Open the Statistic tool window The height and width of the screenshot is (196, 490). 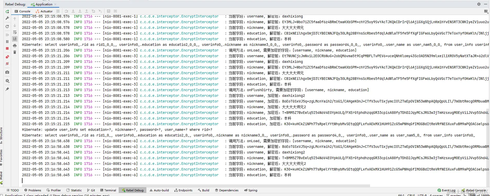[74, 190]
